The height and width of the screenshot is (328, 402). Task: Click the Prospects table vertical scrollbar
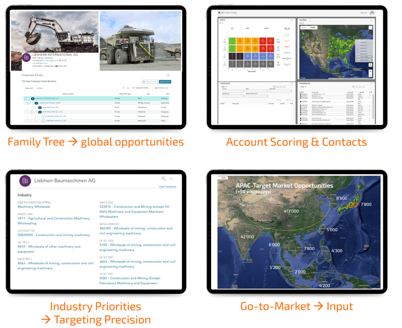(x=373, y=106)
